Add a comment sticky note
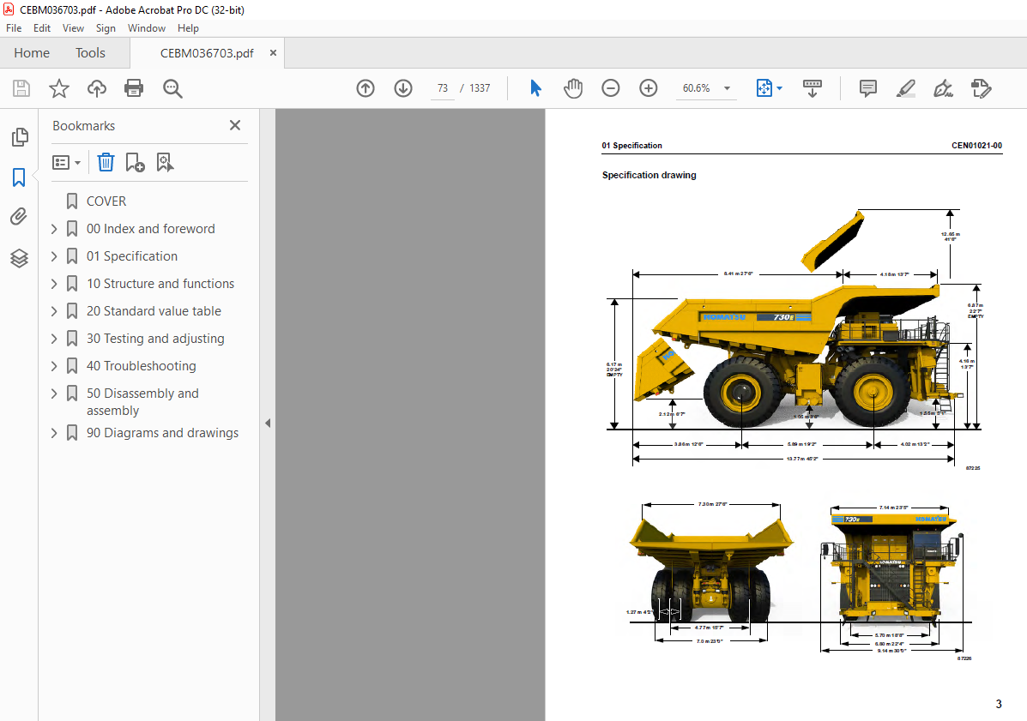This screenshot has height=721, width=1027. [x=867, y=88]
